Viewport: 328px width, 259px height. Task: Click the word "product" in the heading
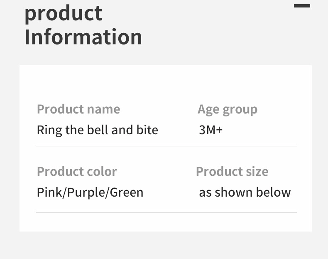point(63,12)
